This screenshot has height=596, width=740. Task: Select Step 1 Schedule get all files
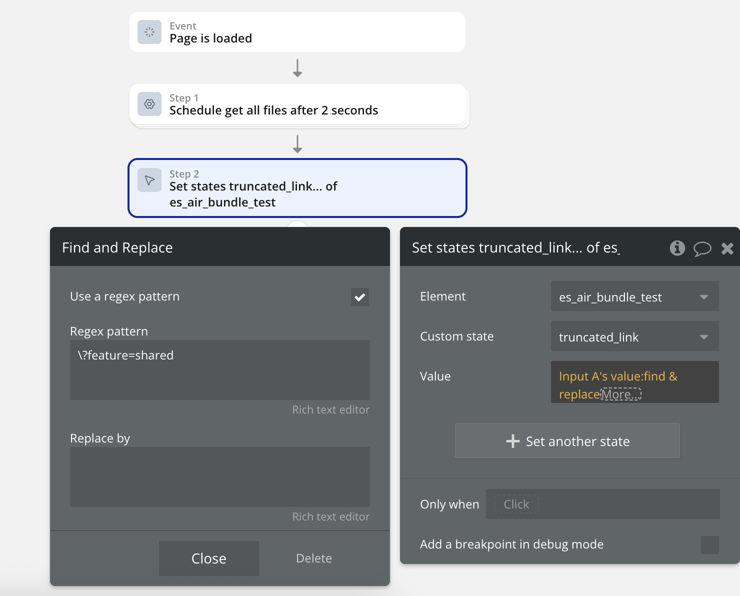[297, 104]
